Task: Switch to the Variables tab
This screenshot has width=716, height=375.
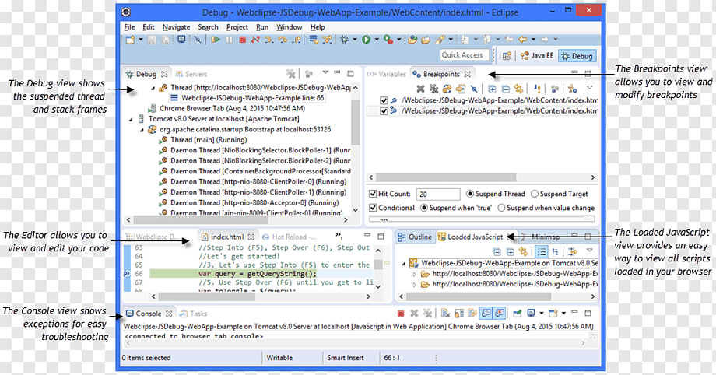Action: tap(388, 74)
